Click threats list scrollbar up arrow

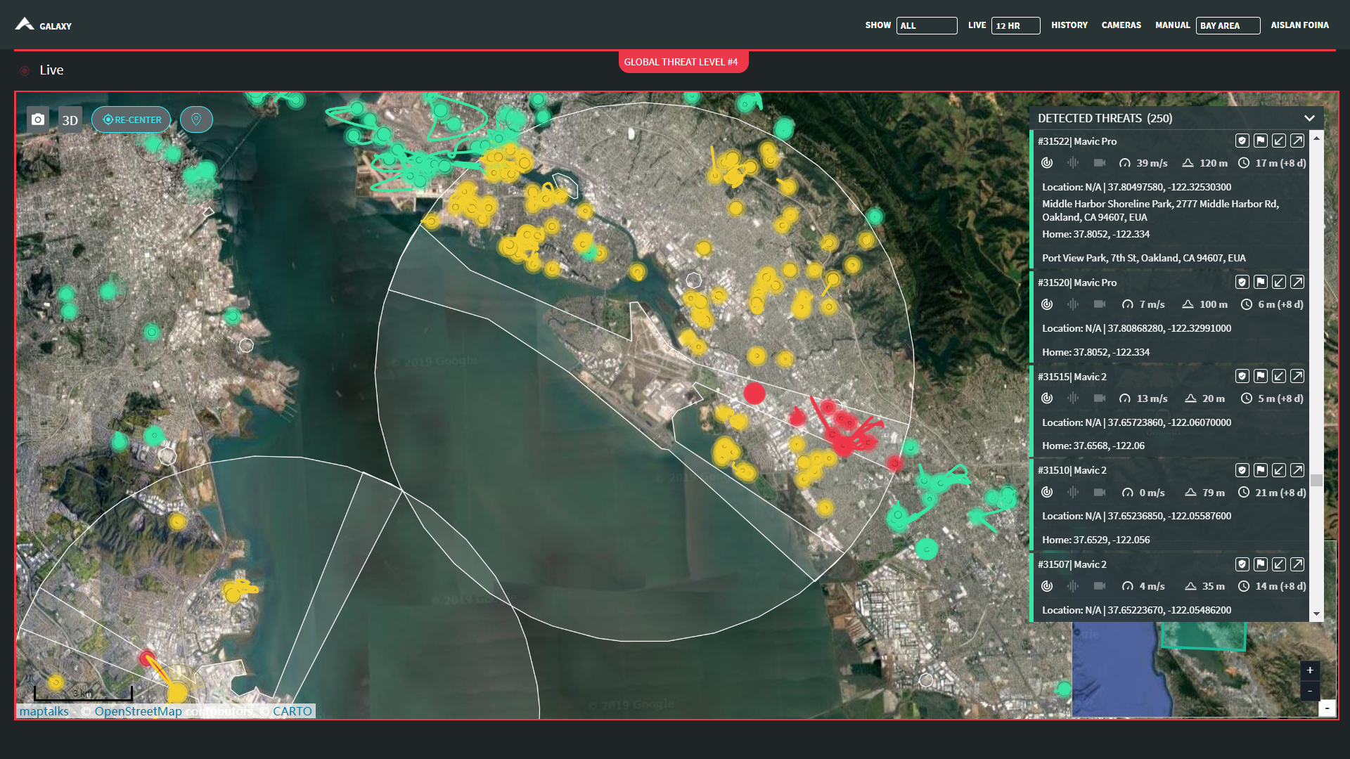click(x=1316, y=138)
